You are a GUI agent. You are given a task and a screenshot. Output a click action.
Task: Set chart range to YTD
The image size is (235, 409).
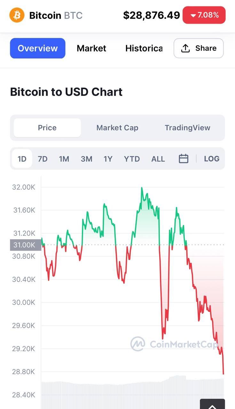(132, 159)
